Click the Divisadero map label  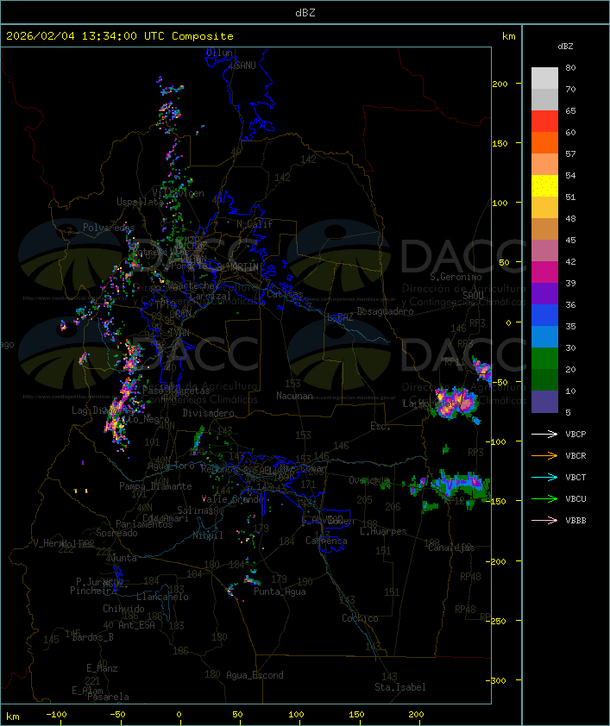click(209, 412)
